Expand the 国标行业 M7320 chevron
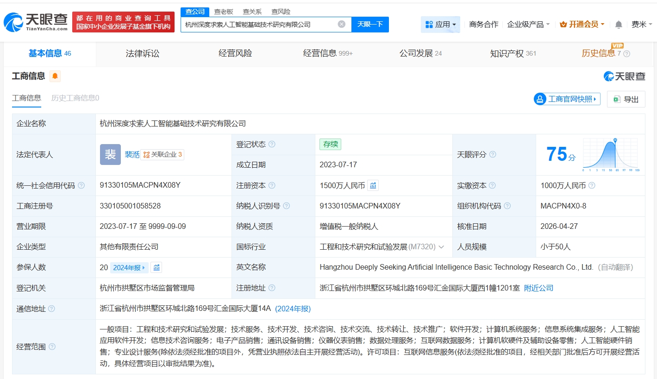This screenshot has width=657, height=379. 441,247
